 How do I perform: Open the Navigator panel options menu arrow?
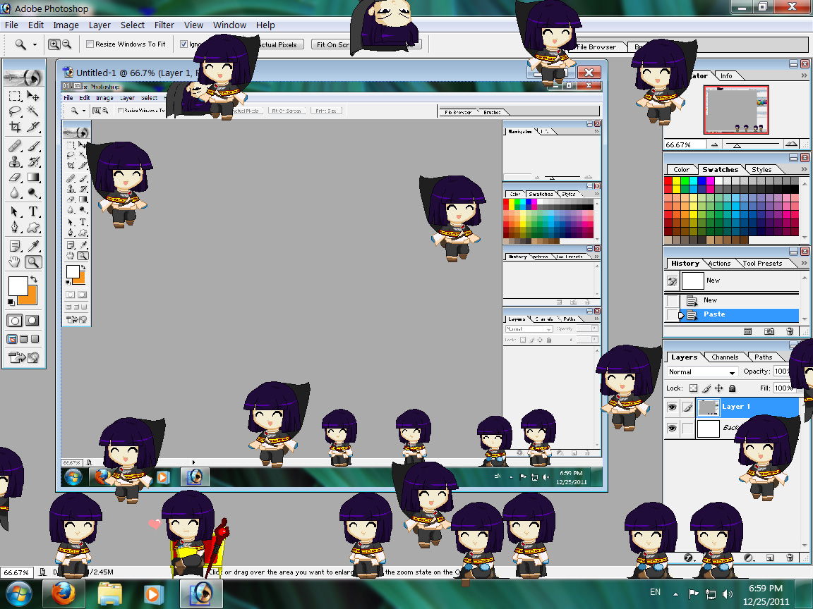coord(805,75)
